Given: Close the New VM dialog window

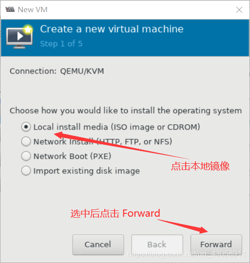Looking at the screenshot, I should coord(239,10).
